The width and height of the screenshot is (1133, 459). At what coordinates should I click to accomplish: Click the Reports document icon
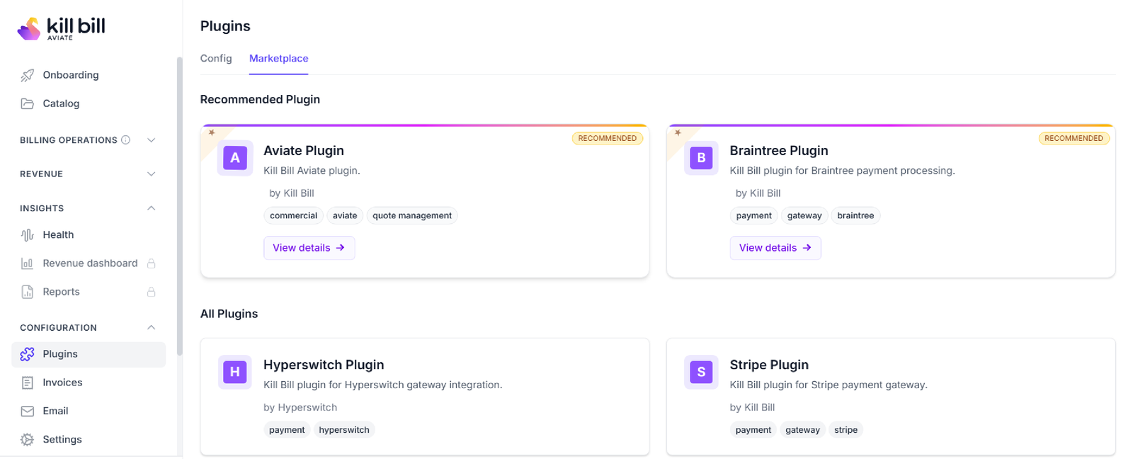(x=28, y=292)
